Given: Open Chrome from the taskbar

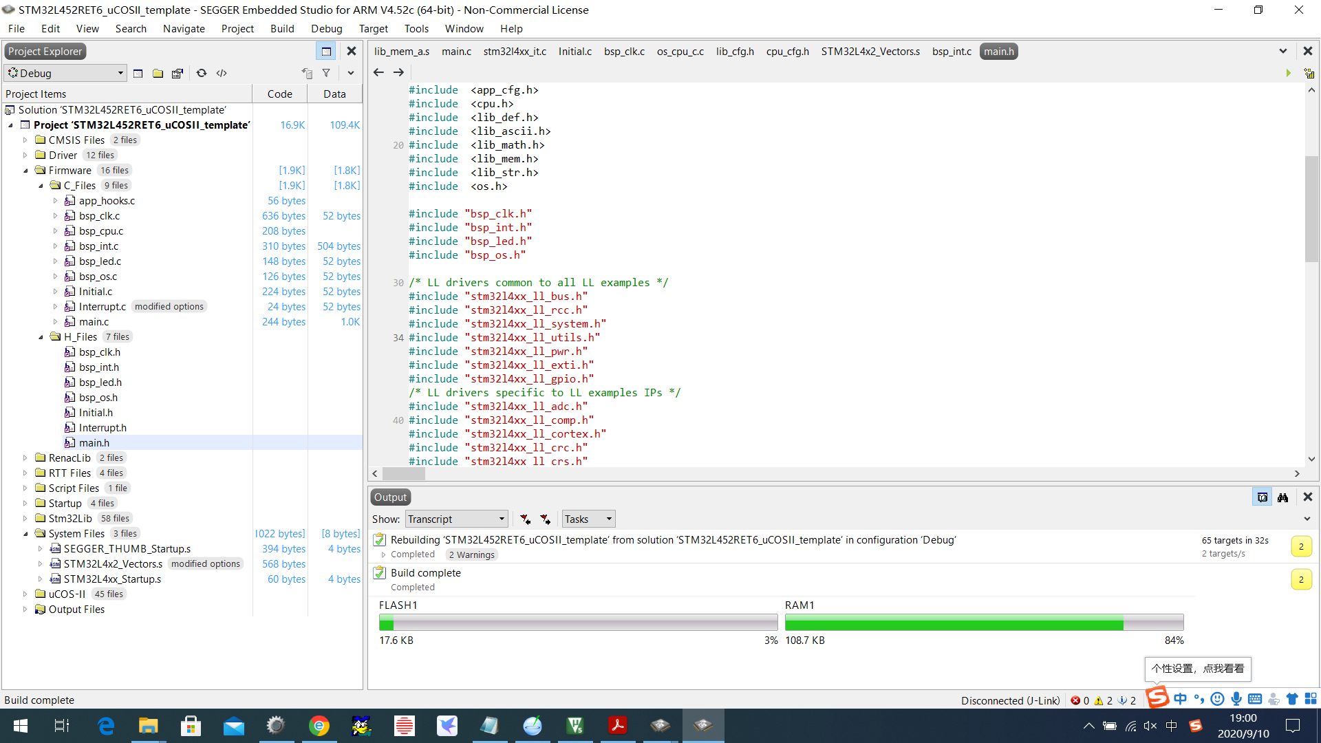Looking at the screenshot, I should 319,726.
